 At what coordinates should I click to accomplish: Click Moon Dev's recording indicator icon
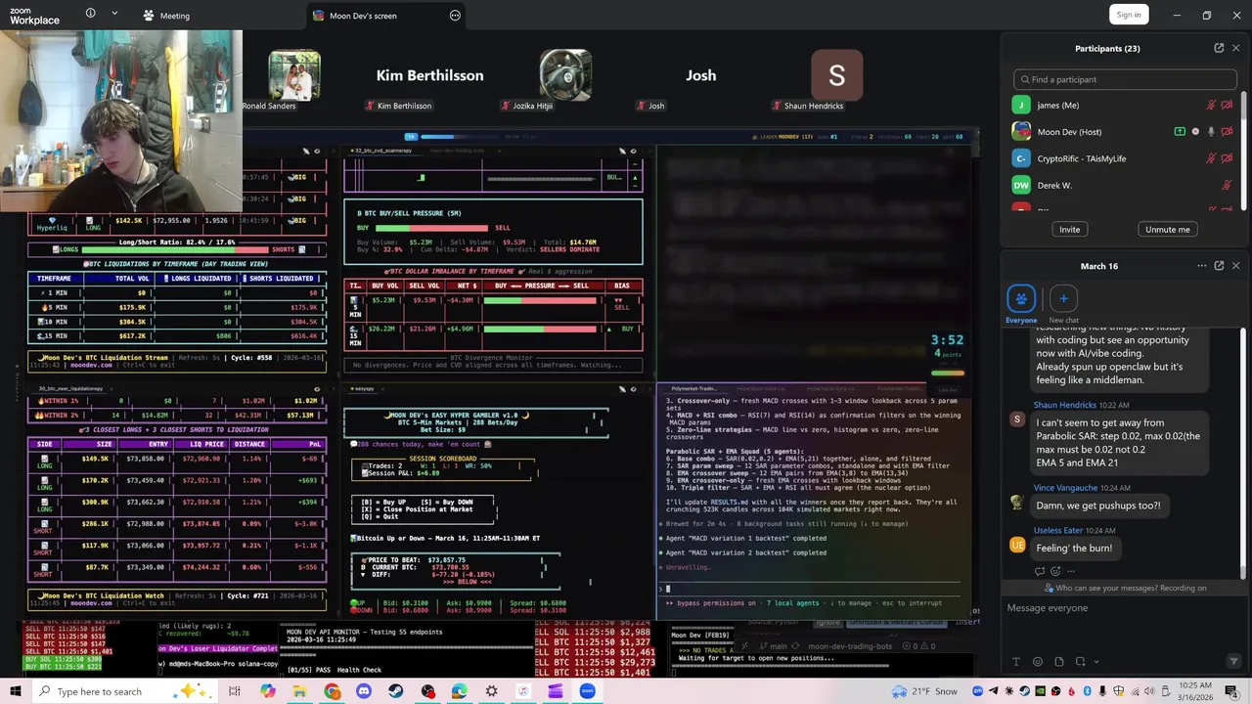coord(1195,131)
